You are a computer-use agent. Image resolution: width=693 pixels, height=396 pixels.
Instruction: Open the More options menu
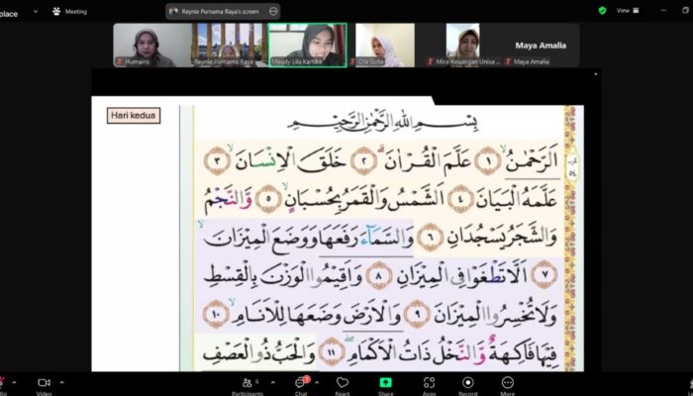point(507,386)
